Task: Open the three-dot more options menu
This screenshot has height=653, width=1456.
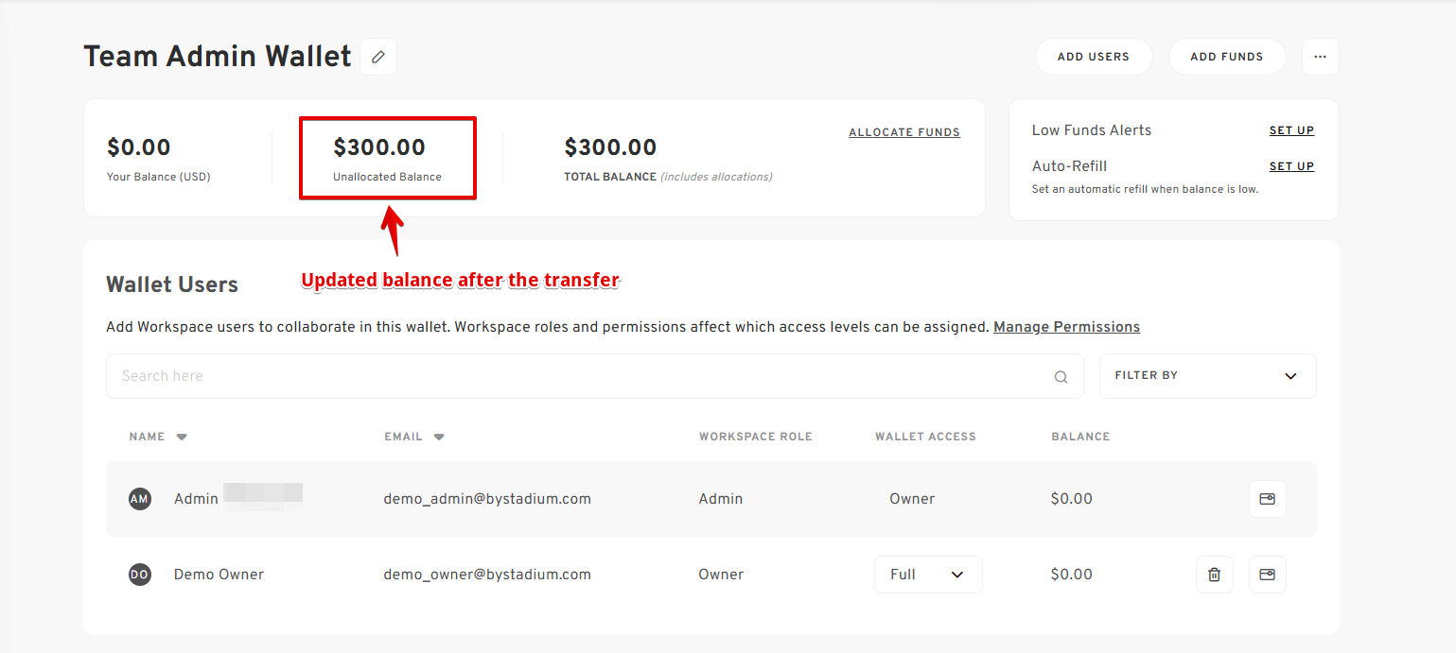Action: (1320, 57)
